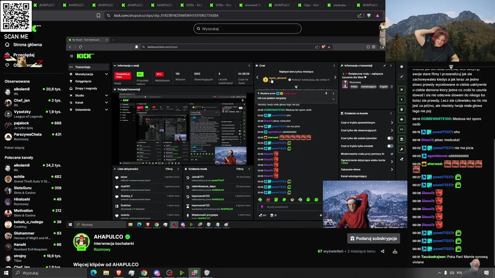Share the clip using share icon below video
Image resolution: width=495 pixels, height=278 pixels.
tap(382, 251)
